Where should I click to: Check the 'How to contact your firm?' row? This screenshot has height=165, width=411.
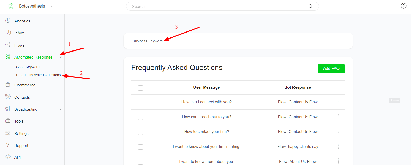[140, 132]
